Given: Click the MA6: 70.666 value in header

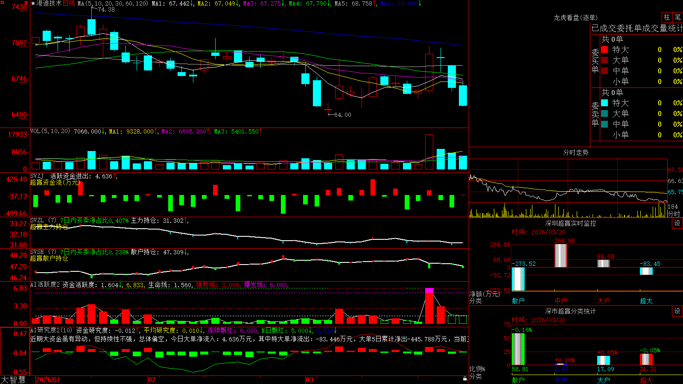Looking at the screenshot, I should (x=400, y=3).
